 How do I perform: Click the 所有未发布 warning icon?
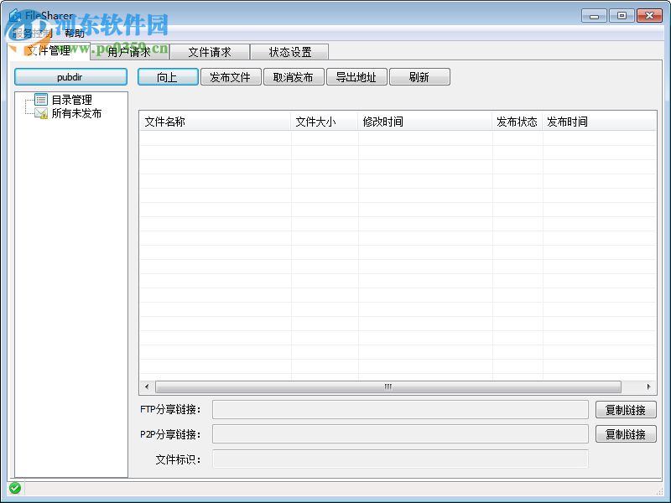(x=39, y=113)
